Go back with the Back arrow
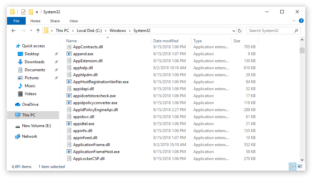This screenshot has height=178, width=313. (x=13, y=31)
